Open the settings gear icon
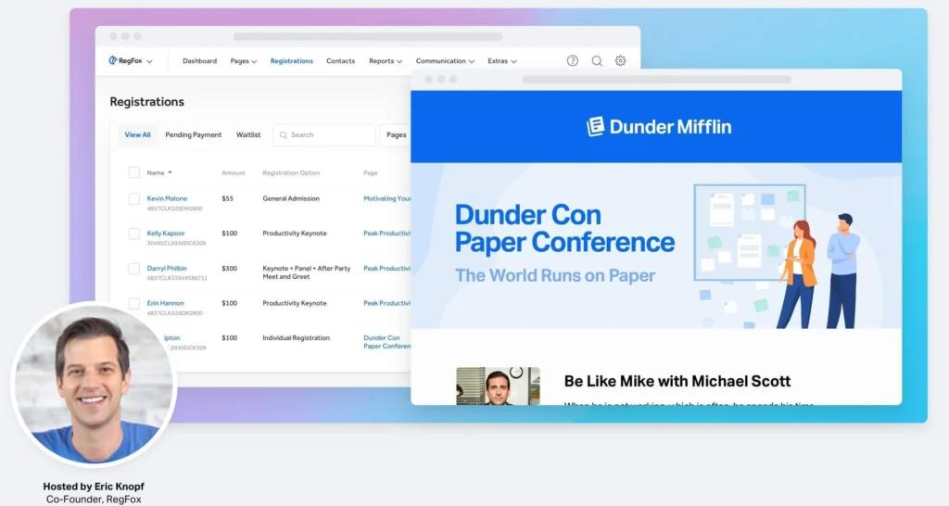Image resolution: width=949 pixels, height=506 pixels. coord(620,60)
